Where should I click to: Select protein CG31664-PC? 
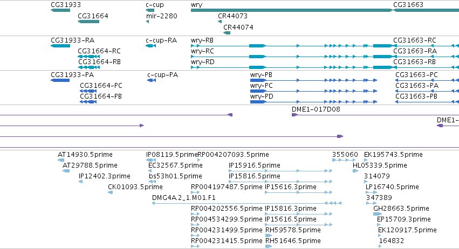point(101,86)
